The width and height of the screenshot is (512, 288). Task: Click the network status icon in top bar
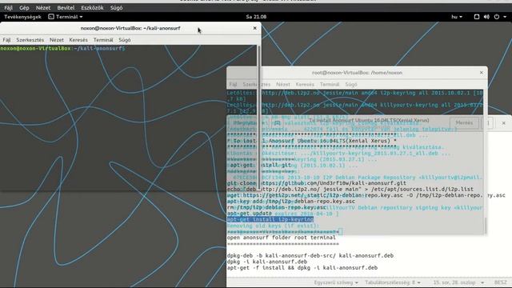coord(477,17)
